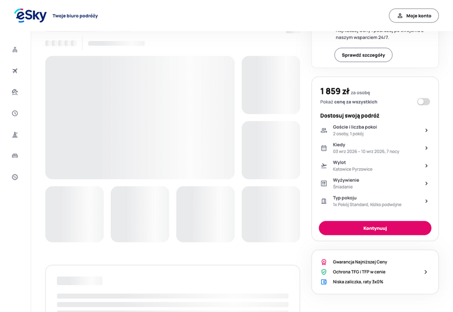Expand the 'Kiedy' date selection row
This screenshot has width=453, height=312.
[x=375, y=148]
